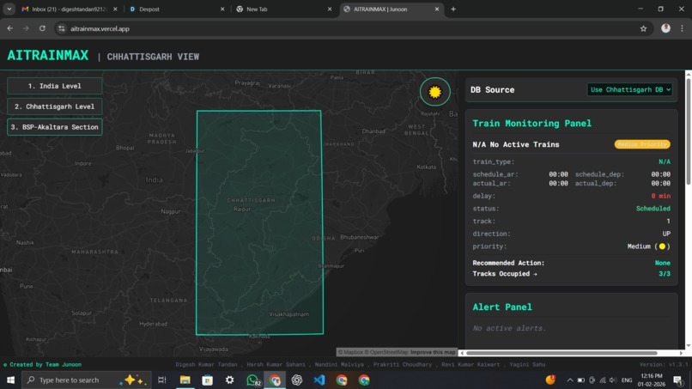Viewport: 692px width, 389px height.
Task: Open Task View on the taskbar
Action: (162, 380)
